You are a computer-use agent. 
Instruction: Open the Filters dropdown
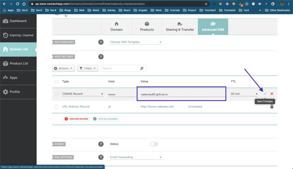click(x=88, y=68)
